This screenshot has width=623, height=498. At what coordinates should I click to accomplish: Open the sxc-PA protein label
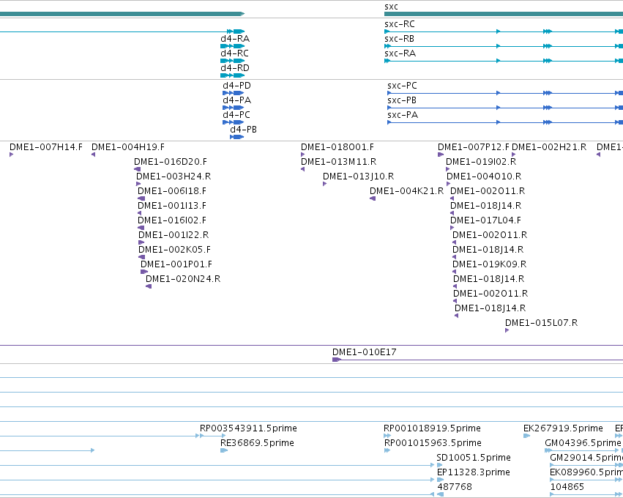tap(403, 115)
